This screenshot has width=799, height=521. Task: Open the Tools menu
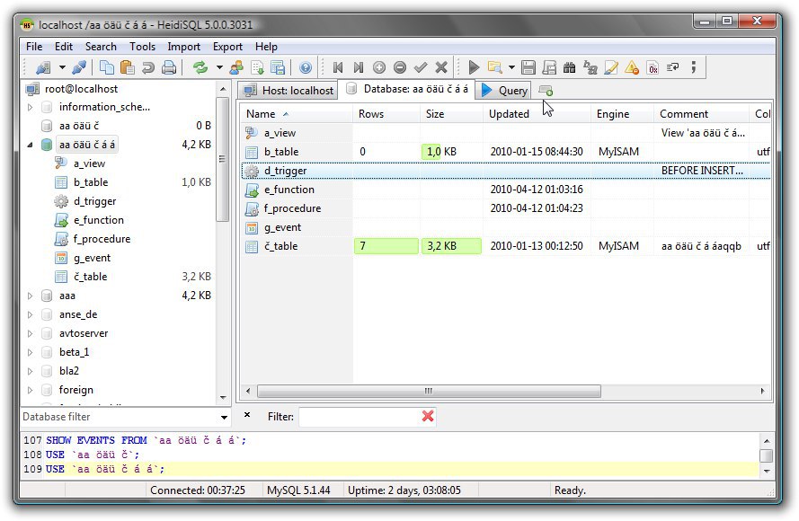[142, 47]
